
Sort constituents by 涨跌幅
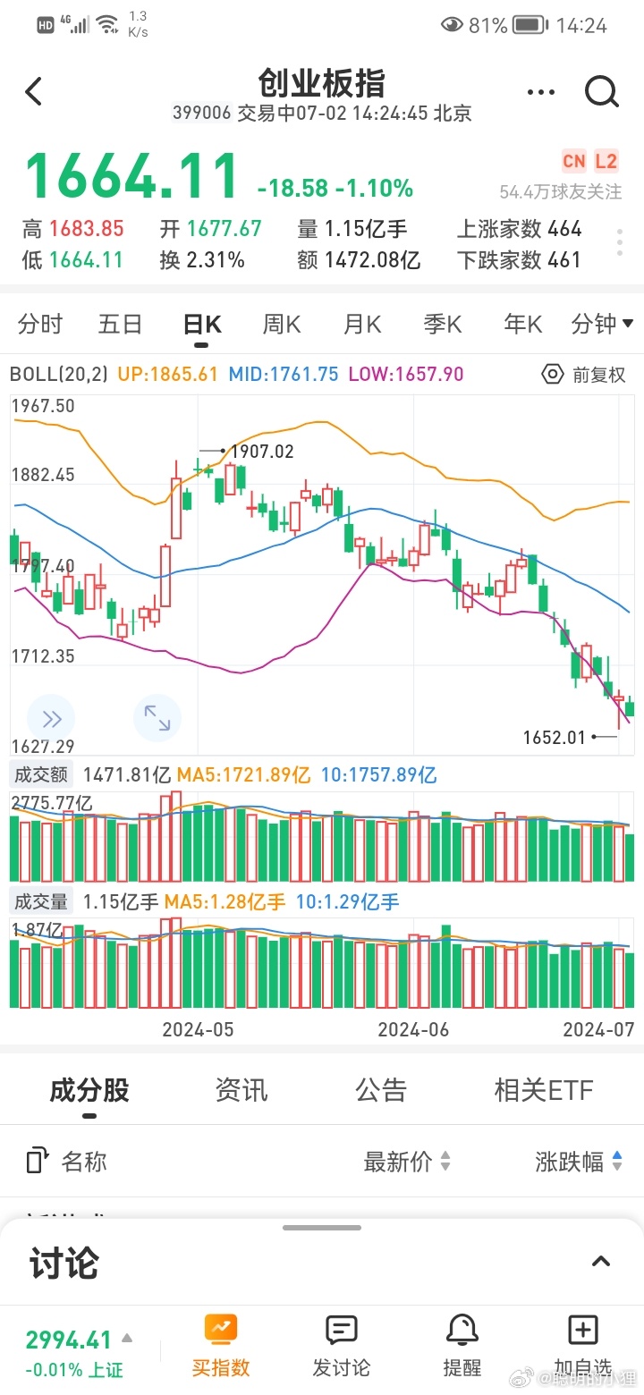click(579, 1162)
